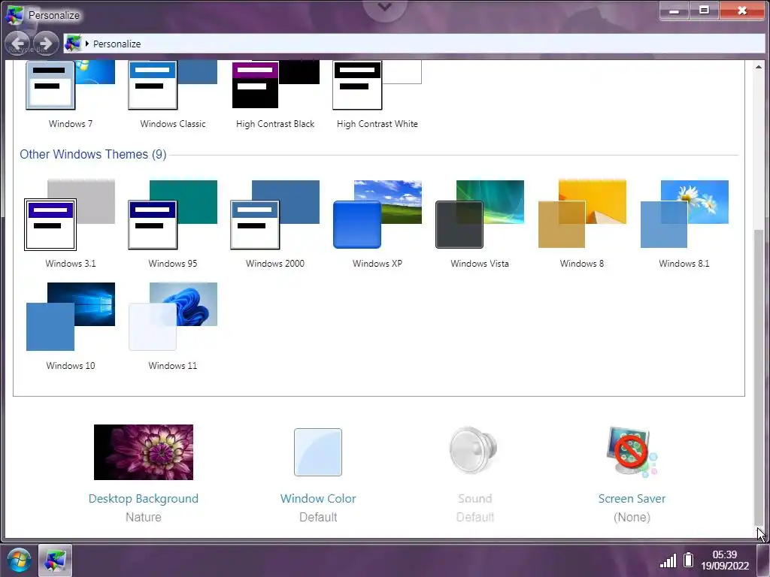The height and width of the screenshot is (577, 770).
Task: Choose the High Contrast White theme
Action: 377,84
